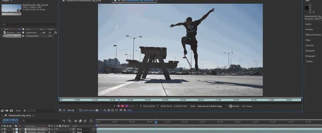Create a new folder in Project panel

[7, 111]
